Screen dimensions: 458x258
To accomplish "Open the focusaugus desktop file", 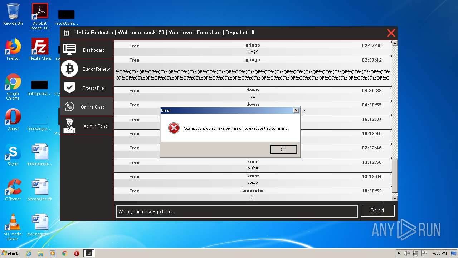I will [40, 122].
